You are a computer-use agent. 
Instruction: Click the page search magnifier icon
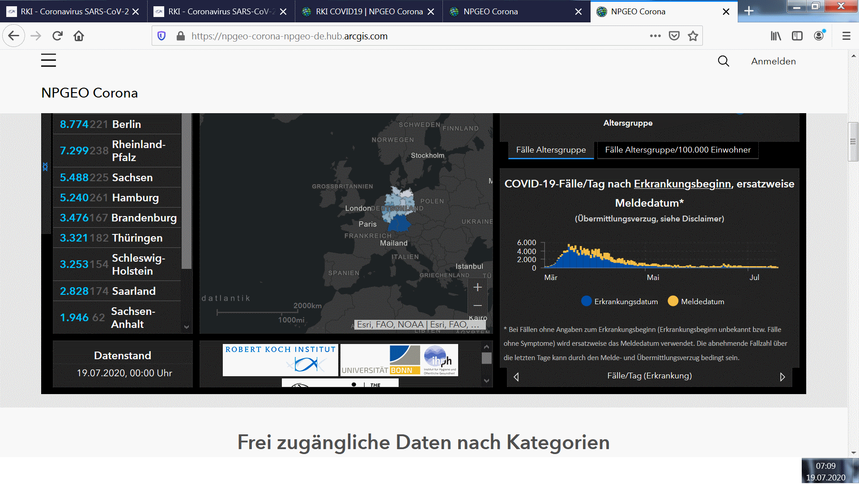tap(723, 61)
